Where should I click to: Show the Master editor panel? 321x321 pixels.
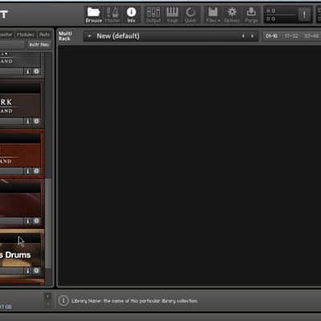112,15
